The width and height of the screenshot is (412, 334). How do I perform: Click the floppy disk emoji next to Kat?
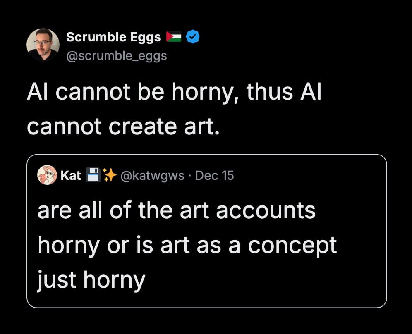coord(91,175)
